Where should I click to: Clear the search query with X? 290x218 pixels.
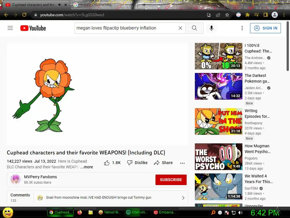(180, 28)
